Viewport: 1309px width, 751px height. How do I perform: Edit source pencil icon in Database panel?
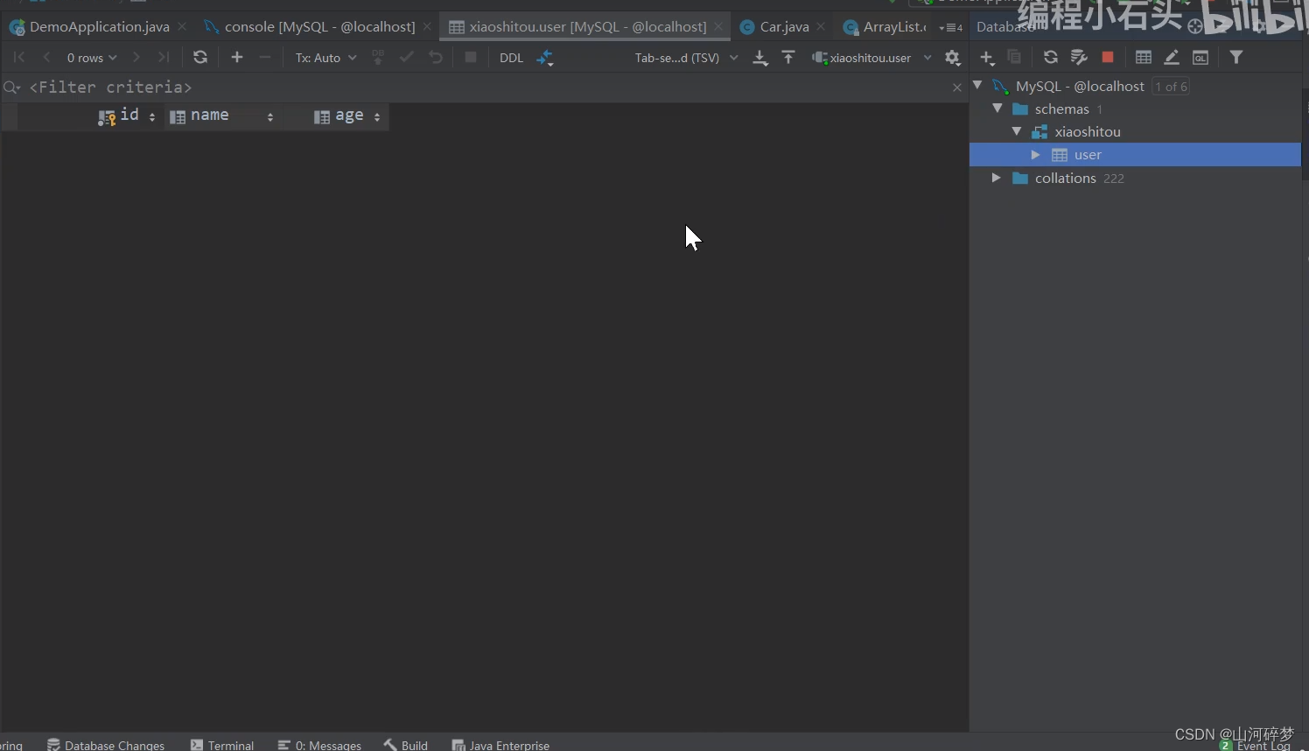pos(1172,58)
